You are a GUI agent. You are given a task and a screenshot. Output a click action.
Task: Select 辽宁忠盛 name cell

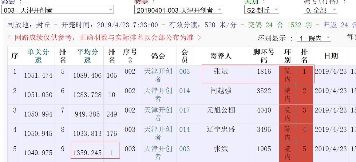pos(221,129)
